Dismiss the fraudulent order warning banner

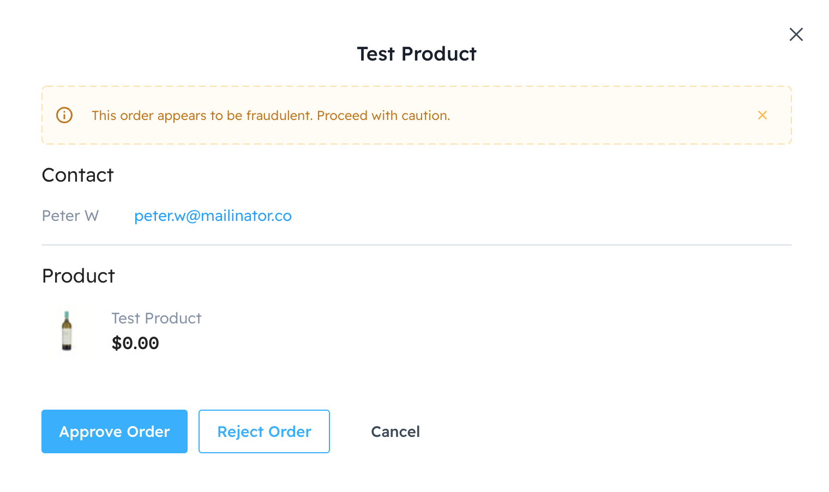(762, 115)
